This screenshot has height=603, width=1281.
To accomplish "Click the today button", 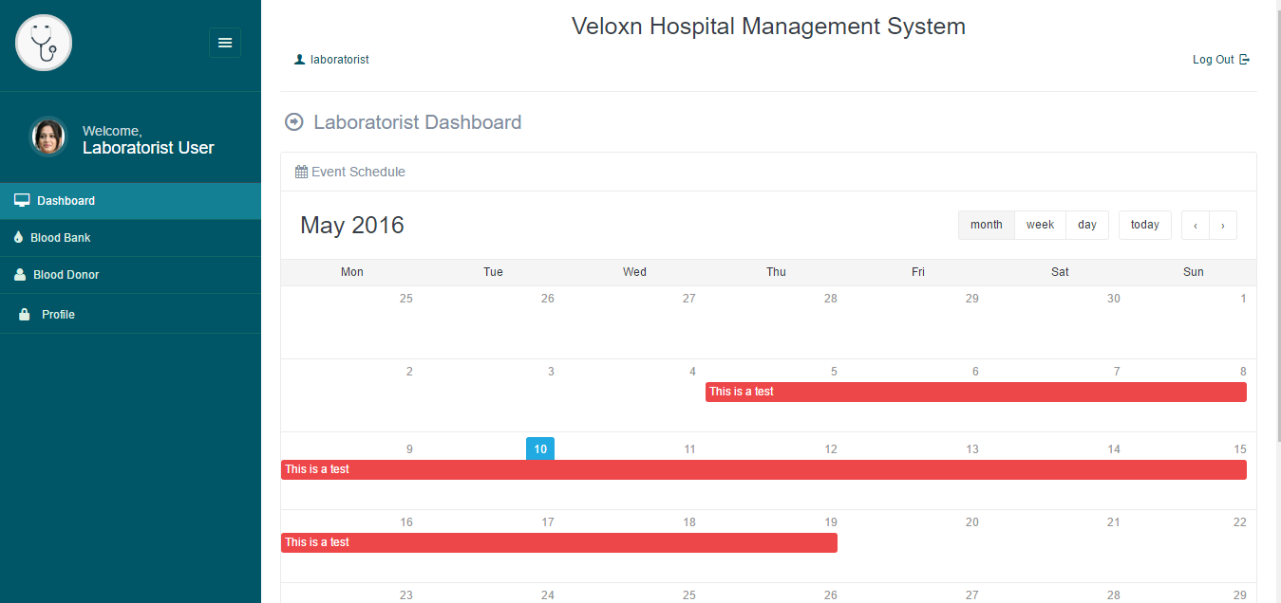I will pyautogui.click(x=1144, y=225).
